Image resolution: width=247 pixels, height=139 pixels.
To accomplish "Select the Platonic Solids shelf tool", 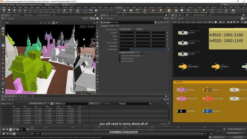I will 78,11.
